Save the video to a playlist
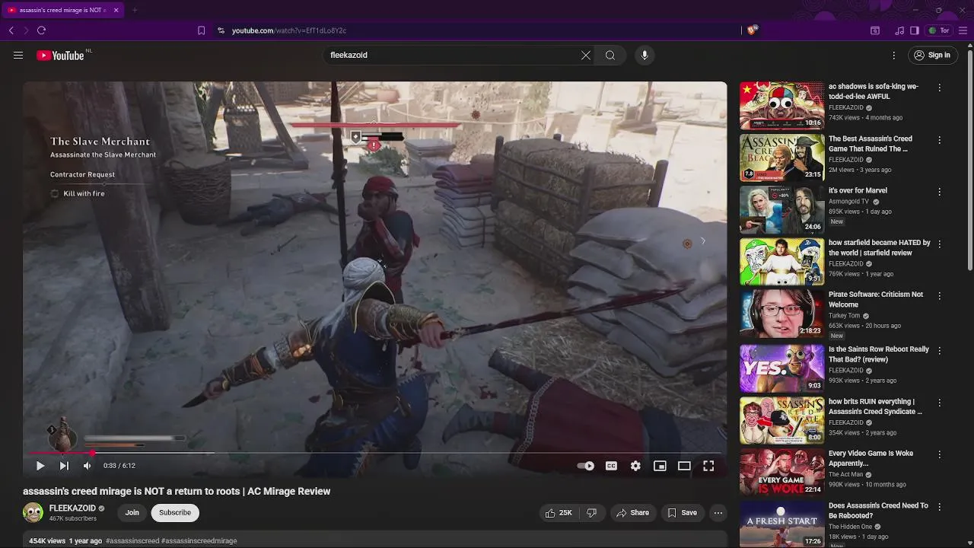974x548 pixels. [682, 513]
